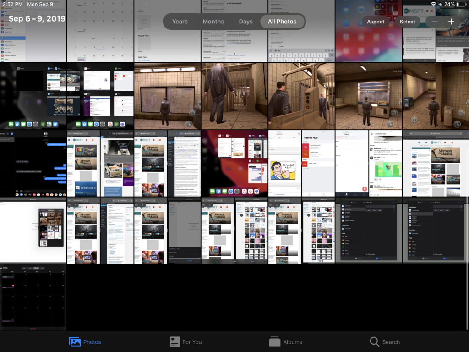
Task: Tap battery indicator in status bar
Action: point(458,4)
